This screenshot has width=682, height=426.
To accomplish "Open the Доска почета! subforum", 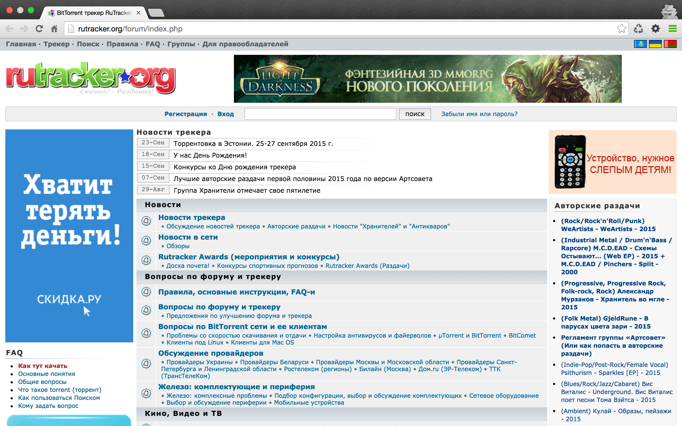I will (188, 266).
